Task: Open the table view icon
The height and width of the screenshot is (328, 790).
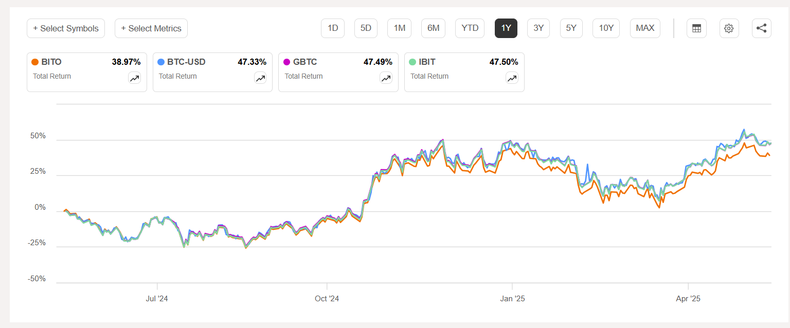Action: click(x=696, y=28)
